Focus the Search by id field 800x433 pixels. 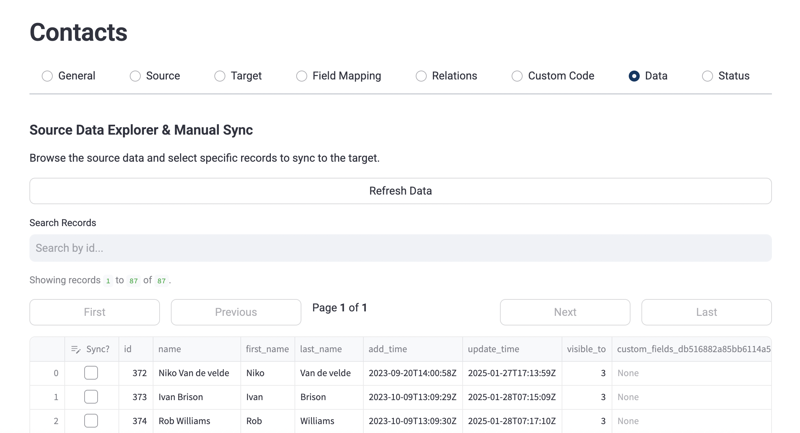(400, 248)
